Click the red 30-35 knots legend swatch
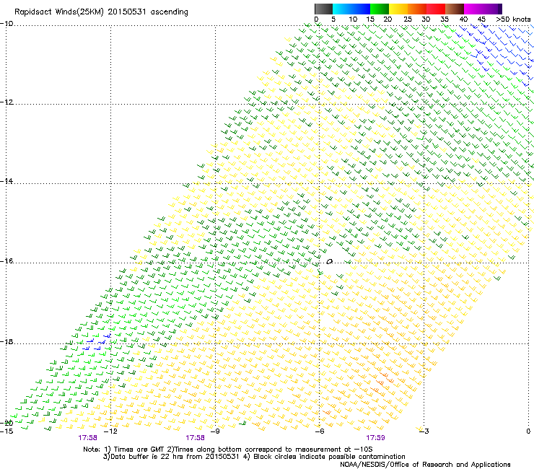 pos(436,9)
